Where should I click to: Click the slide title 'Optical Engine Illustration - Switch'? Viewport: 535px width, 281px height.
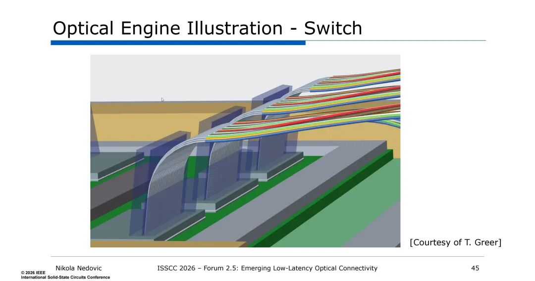(208, 28)
